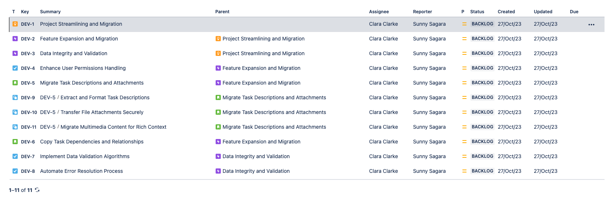Click the refresh icon beside 1–11 of 11
Screen dimensions: 613x203
tap(37, 190)
